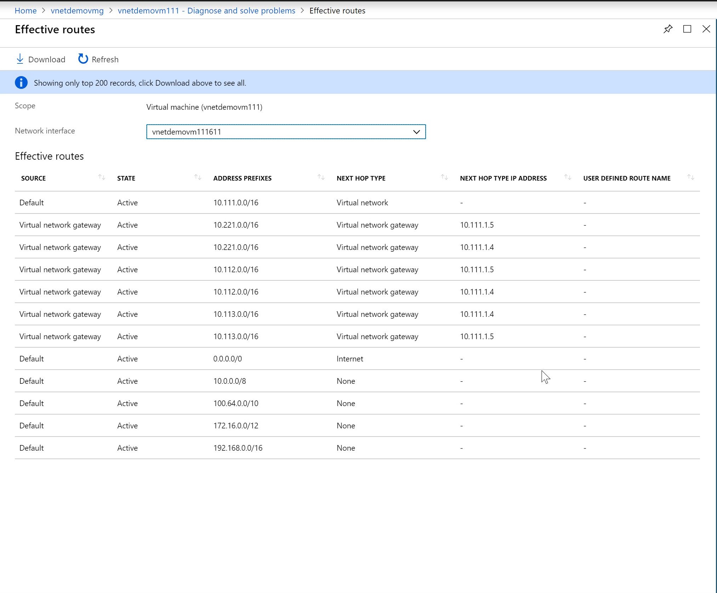Click the Active state of 10.111.0.0/16 row
The width and height of the screenshot is (717, 593).
pos(128,203)
